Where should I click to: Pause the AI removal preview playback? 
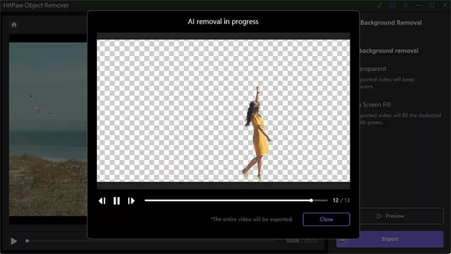coord(117,200)
